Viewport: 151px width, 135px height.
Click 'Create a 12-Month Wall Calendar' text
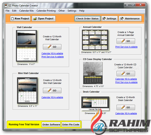[x=52, y=38]
